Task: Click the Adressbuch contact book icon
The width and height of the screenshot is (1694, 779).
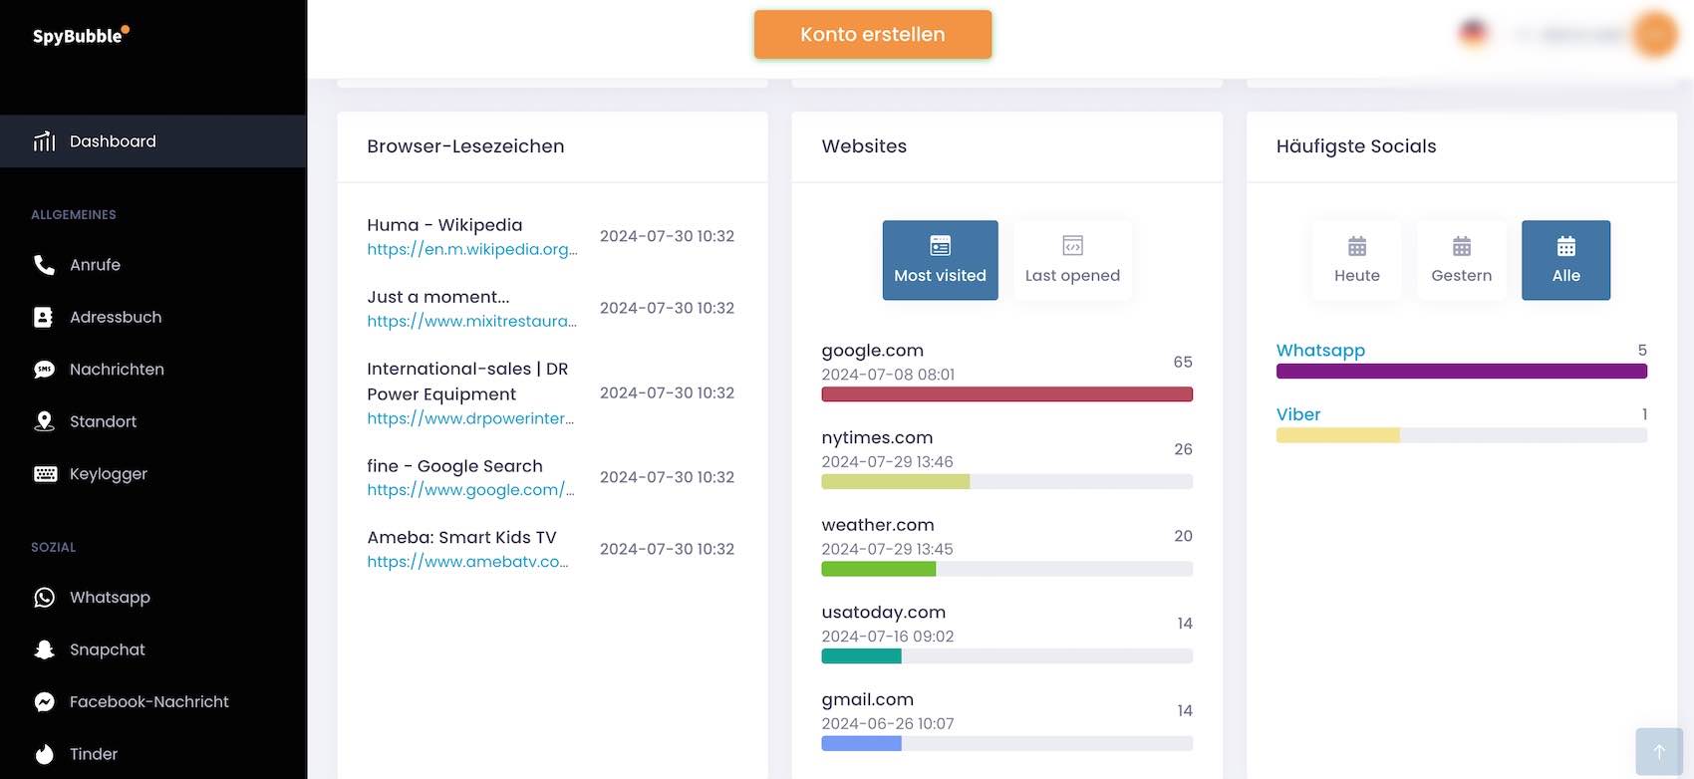Action: click(44, 317)
